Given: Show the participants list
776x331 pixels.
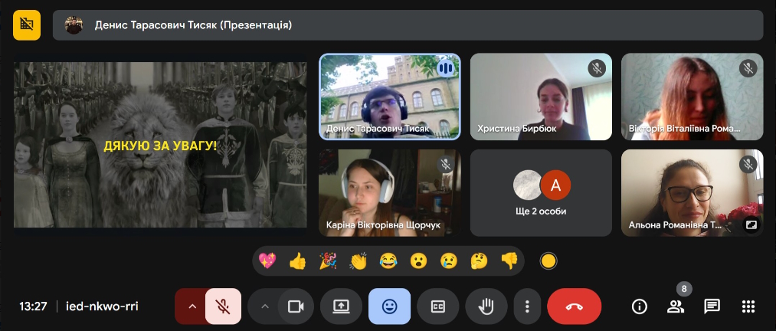Looking at the screenshot, I should [x=676, y=306].
